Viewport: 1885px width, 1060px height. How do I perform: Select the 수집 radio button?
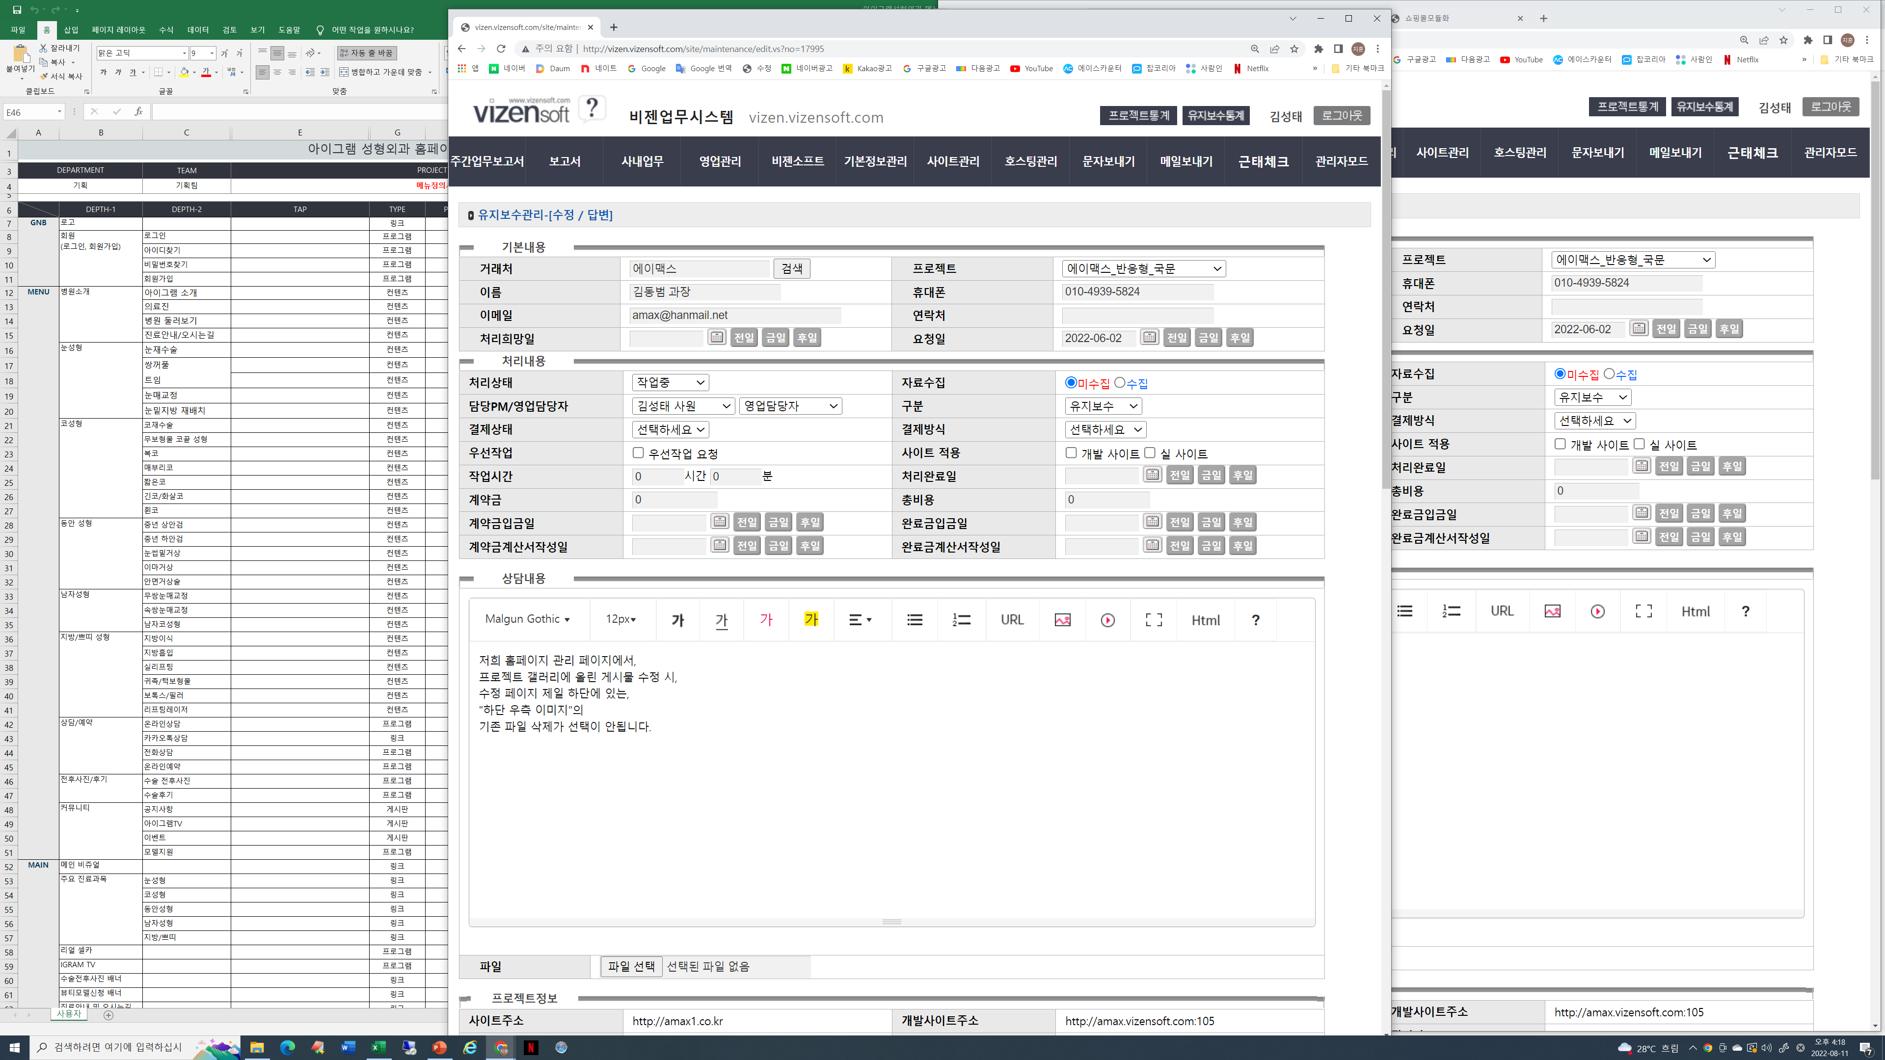(x=1120, y=383)
